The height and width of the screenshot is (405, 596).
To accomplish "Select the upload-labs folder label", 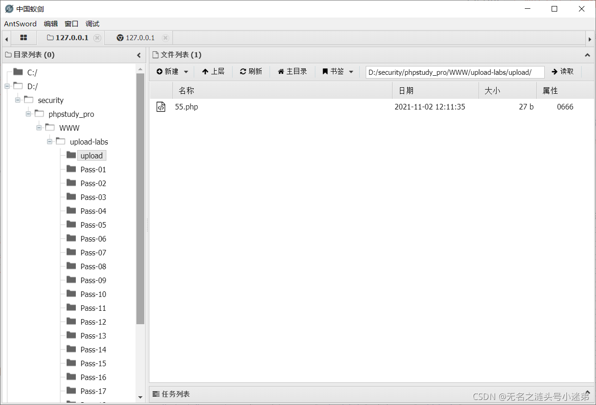I will click(89, 142).
